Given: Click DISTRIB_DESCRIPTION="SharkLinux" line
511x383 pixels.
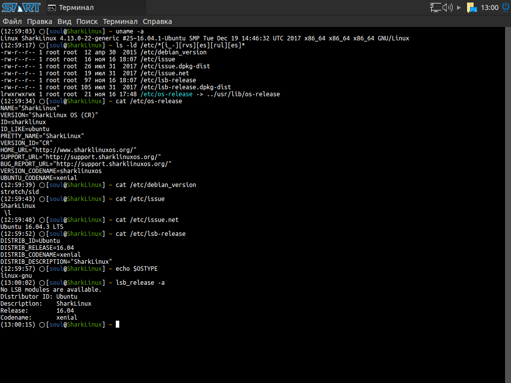Looking at the screenshot, I should click(x=56, y=261).
